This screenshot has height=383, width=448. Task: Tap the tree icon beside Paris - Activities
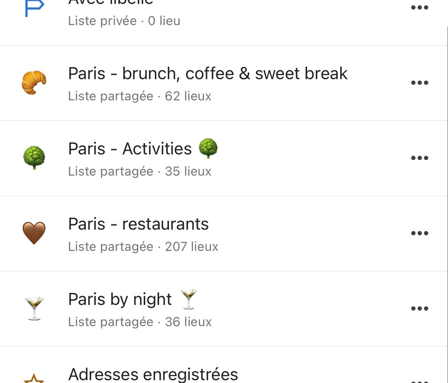(x=34, y=157)
